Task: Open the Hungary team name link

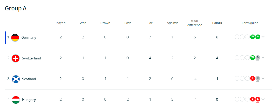Action: (x=29, y=100)
